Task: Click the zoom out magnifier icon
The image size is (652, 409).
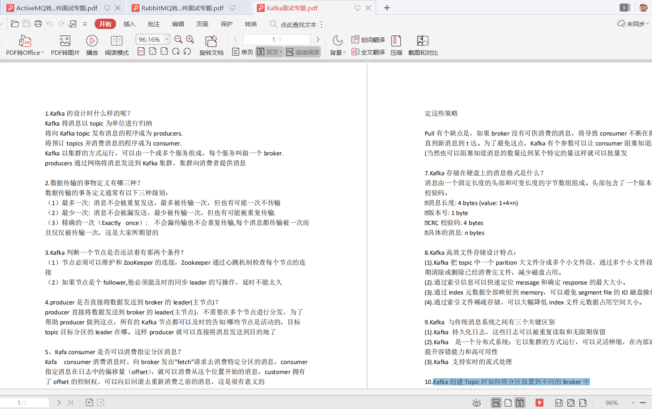Action: [x=179, y=39]
